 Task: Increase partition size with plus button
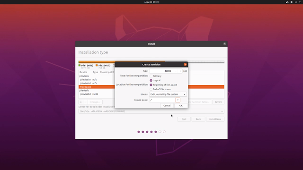pos(180,71)
